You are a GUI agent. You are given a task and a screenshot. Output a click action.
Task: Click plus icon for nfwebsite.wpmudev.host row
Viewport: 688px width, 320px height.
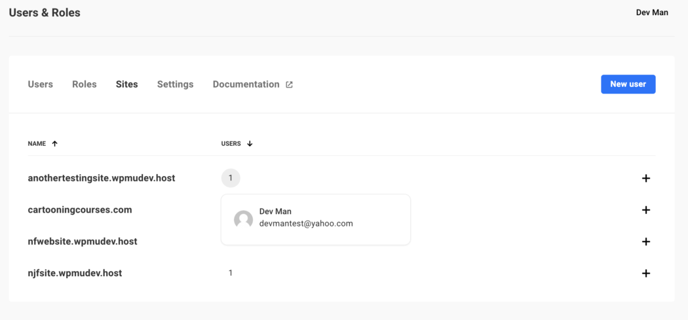point(645,241)
